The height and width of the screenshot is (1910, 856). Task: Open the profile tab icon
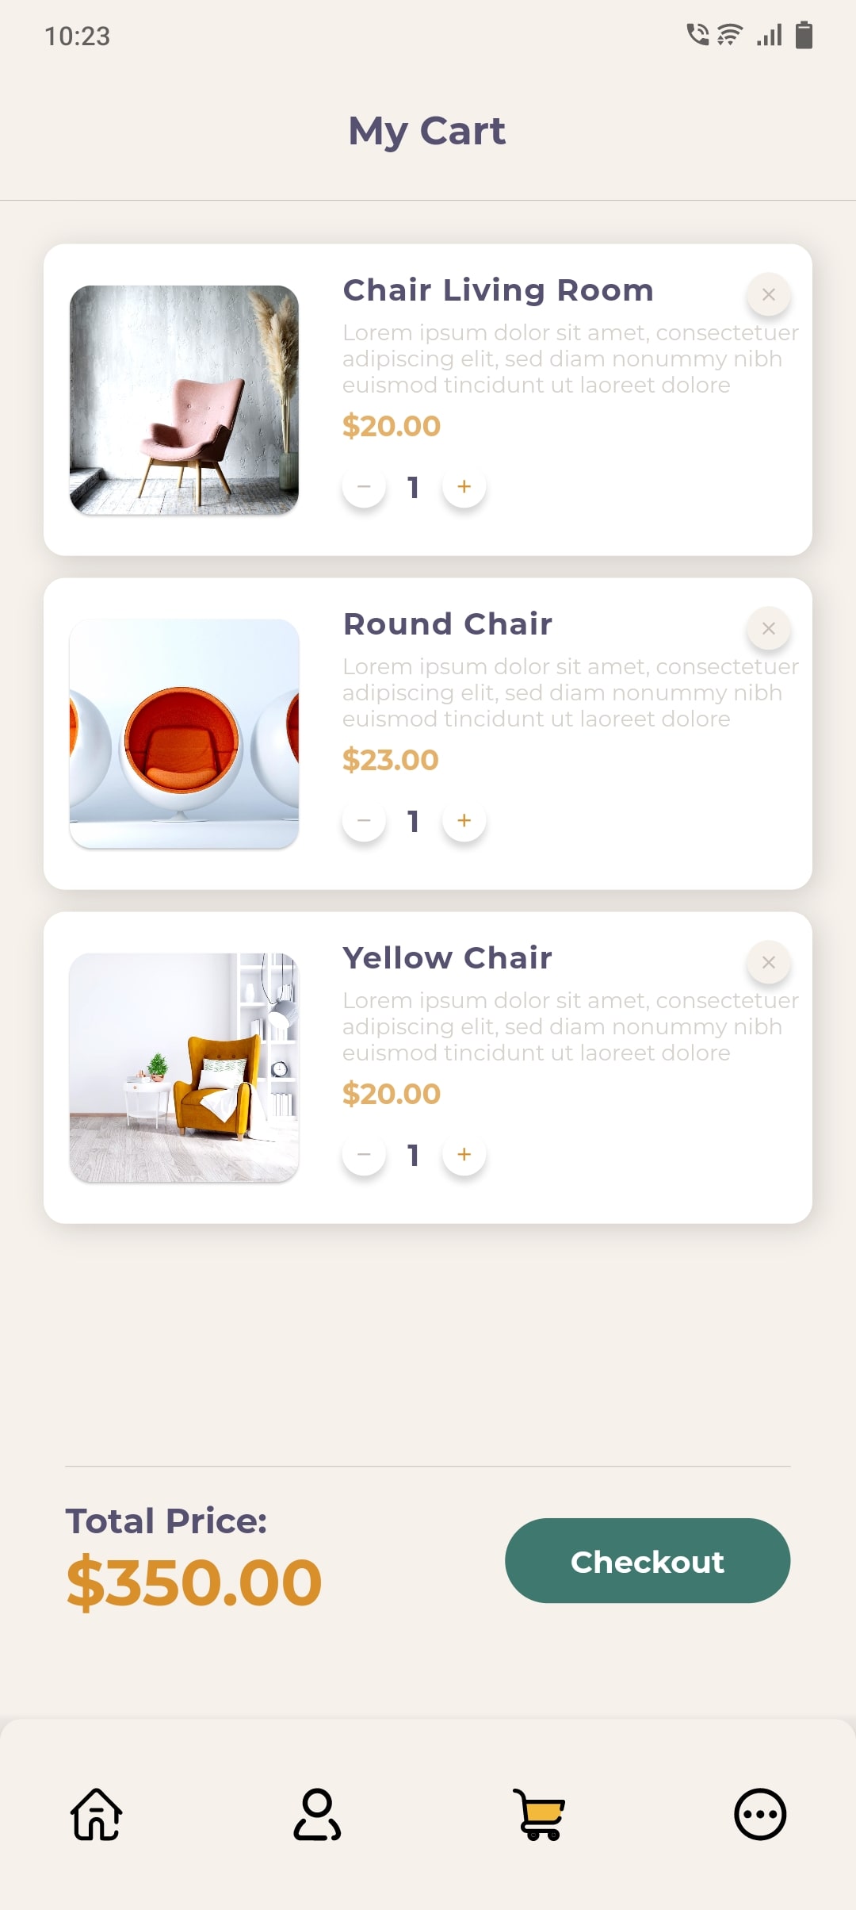pos(317,1814)
